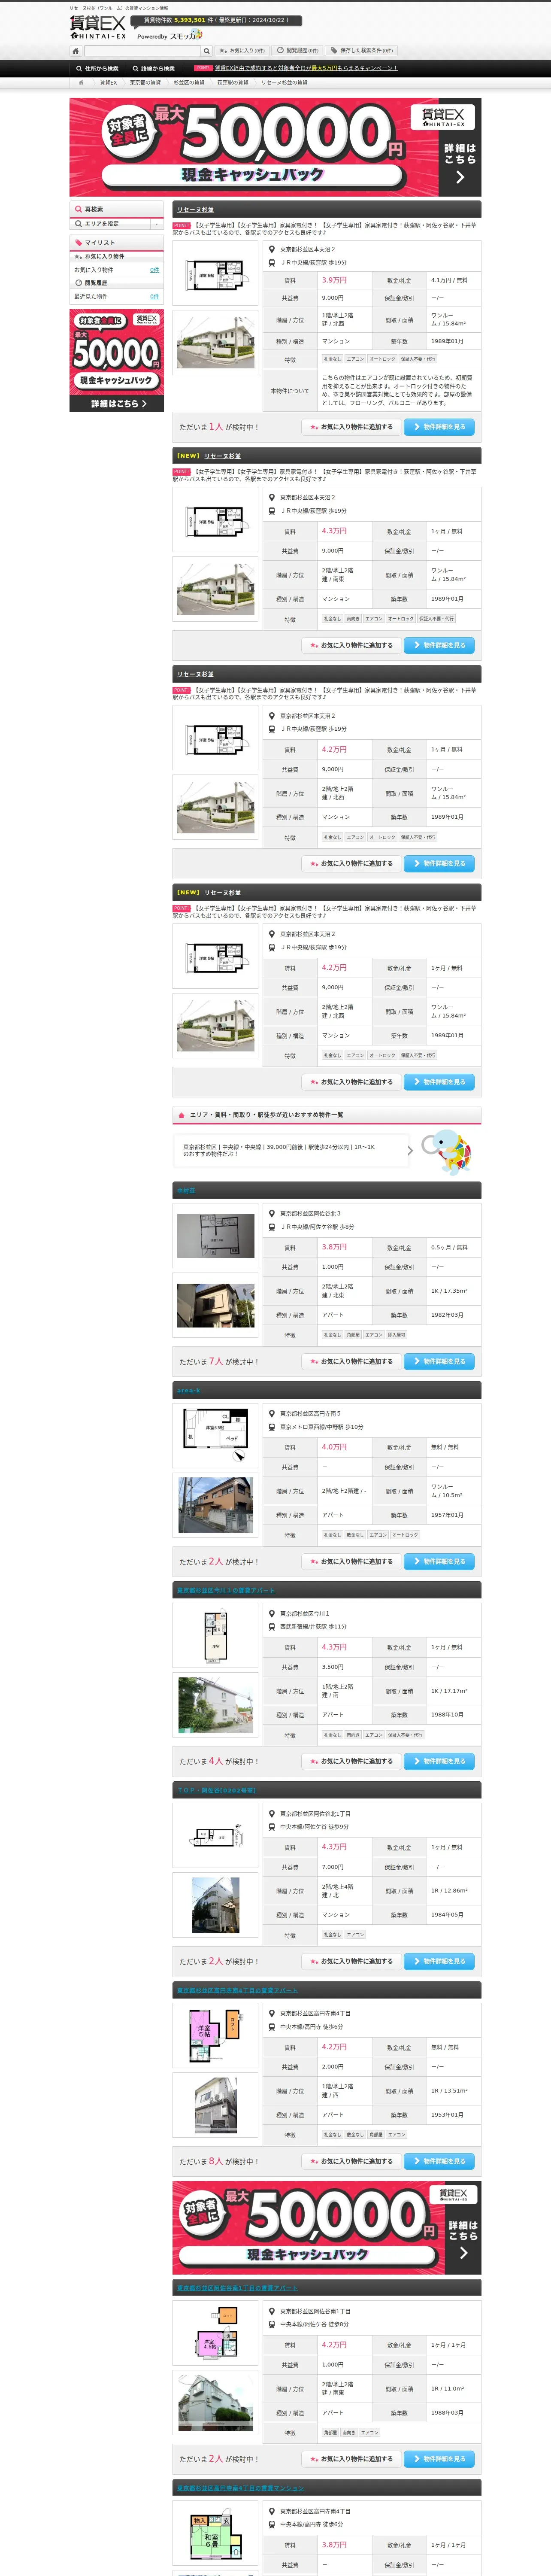This screenshot has height=2576, width=551.
Task: Open 杉並区の賃貸 breadcrumb
Action: [189, 83]
